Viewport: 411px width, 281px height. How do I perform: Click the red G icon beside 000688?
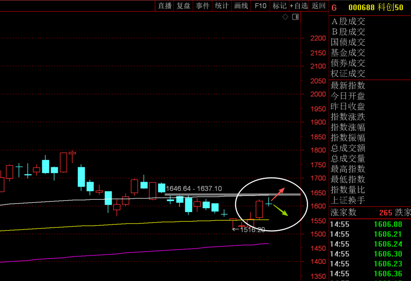coord(334,8)
